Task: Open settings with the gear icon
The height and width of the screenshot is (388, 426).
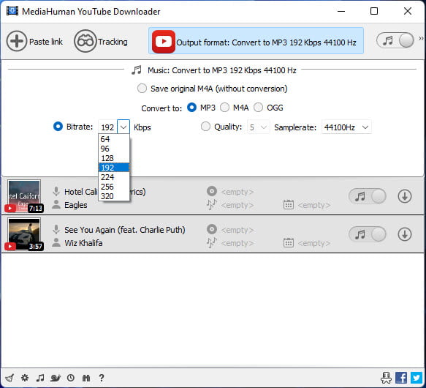Action: [x=25, y=378]
